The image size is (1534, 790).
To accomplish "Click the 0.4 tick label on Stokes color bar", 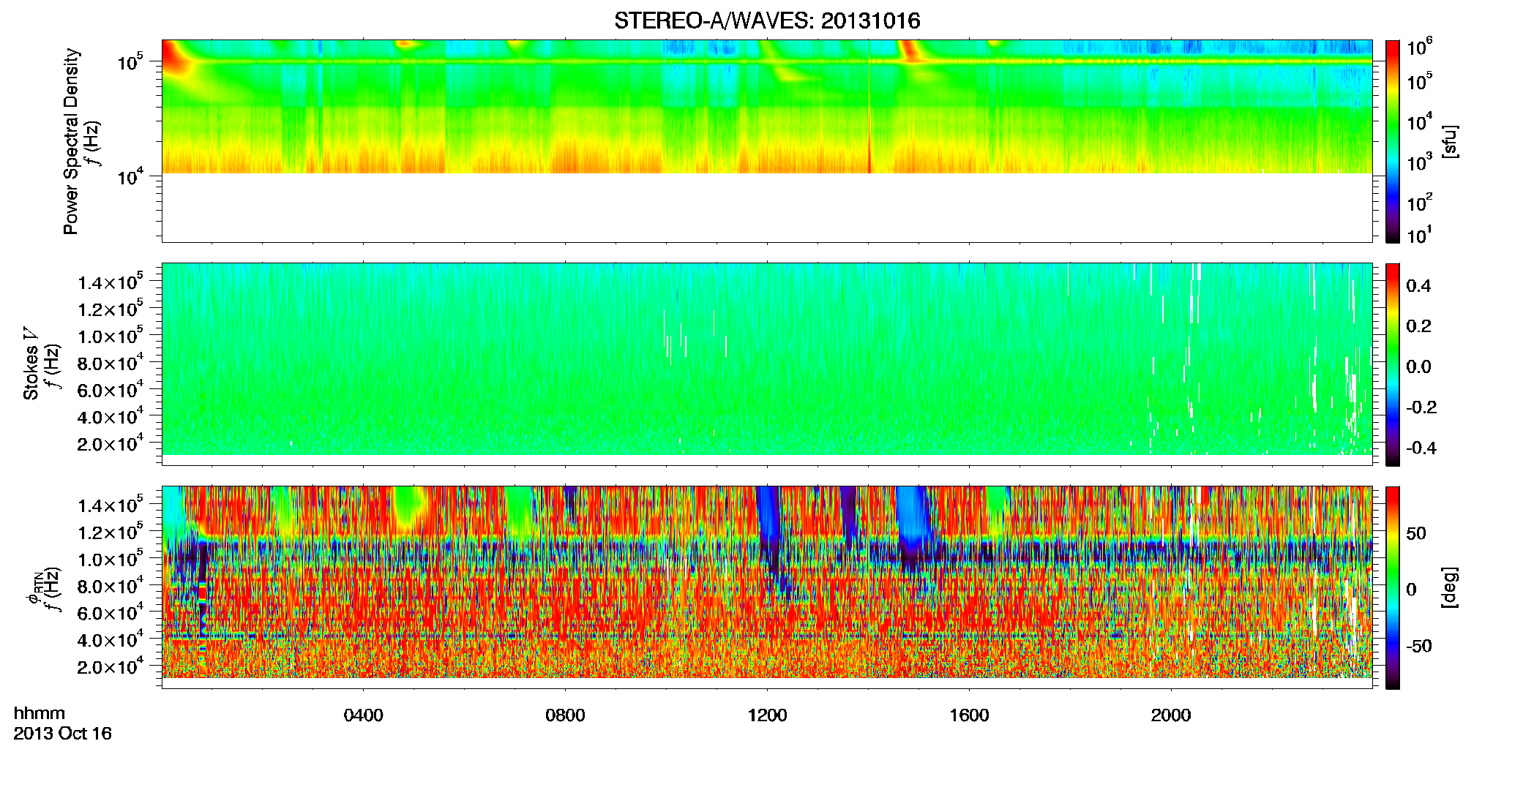I will (x=1418, y=285).
